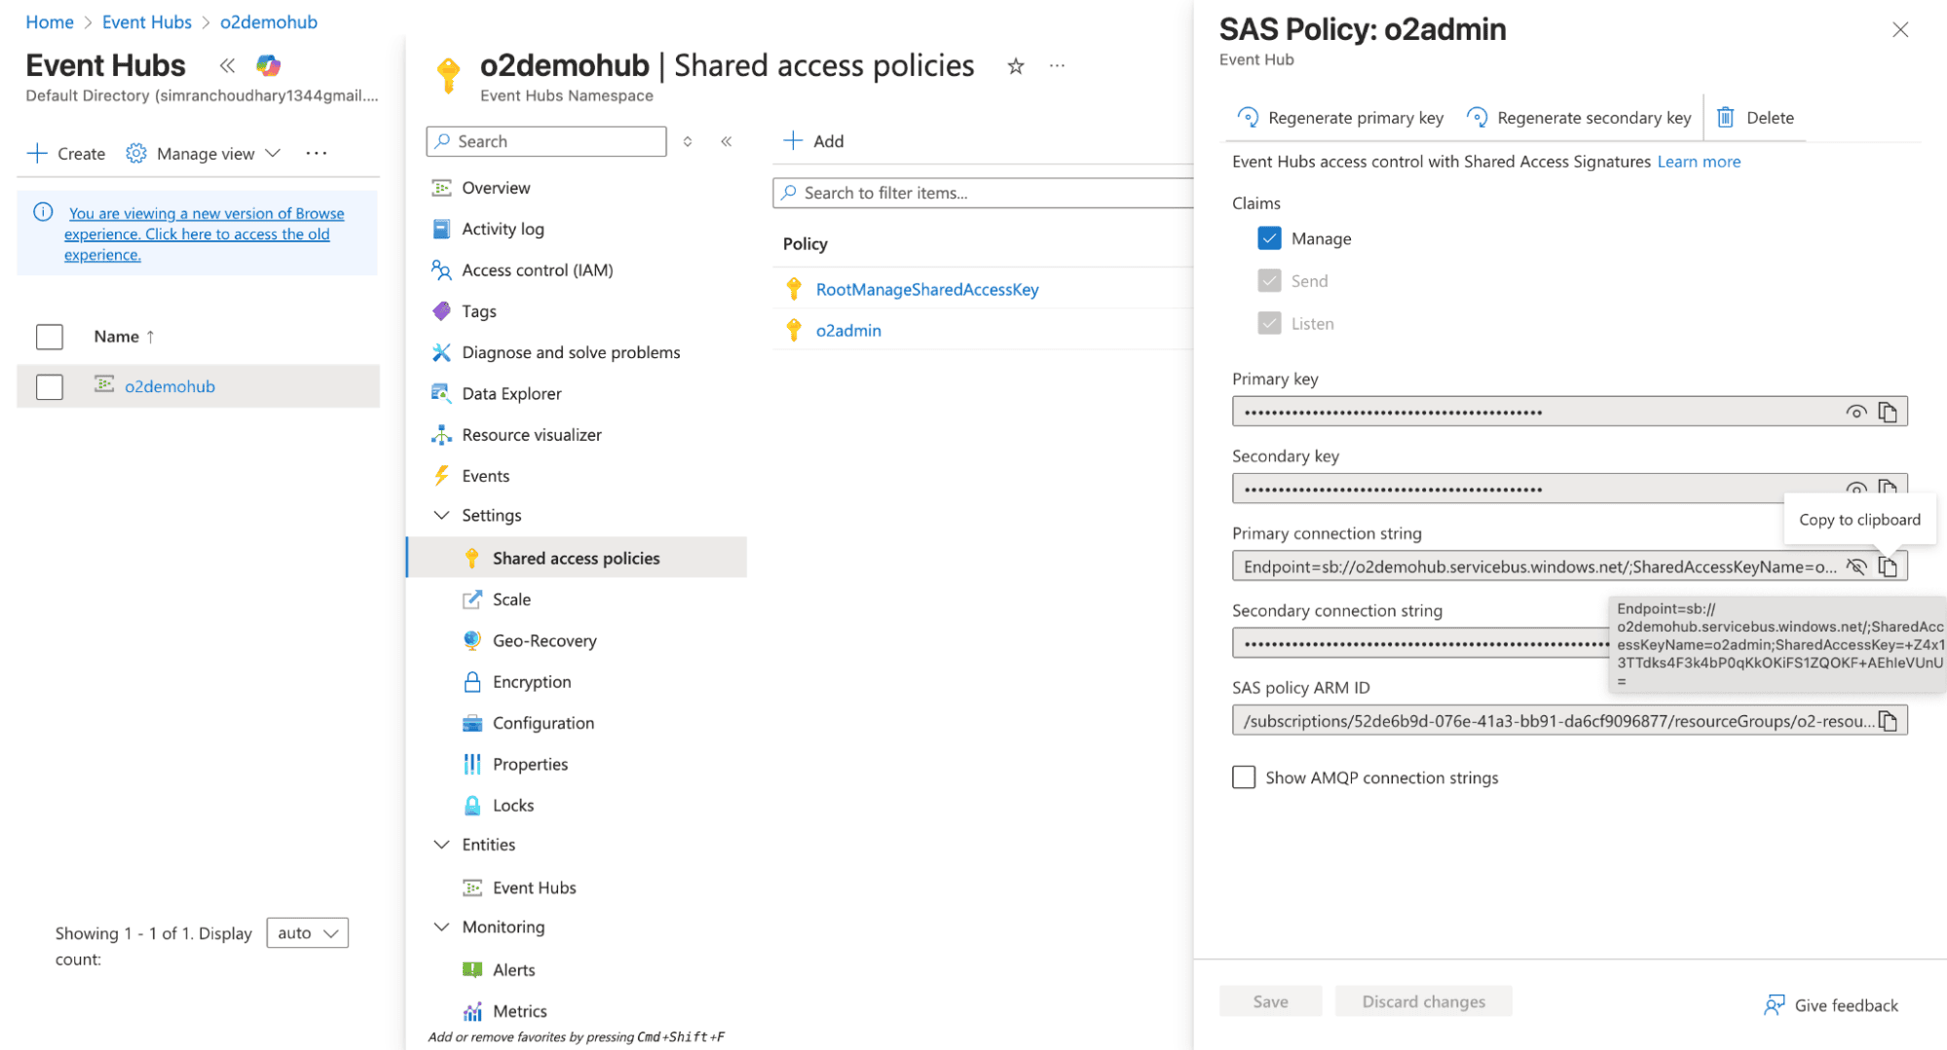
Task: Copy the primary connection string
Action: coord(1888,567)
